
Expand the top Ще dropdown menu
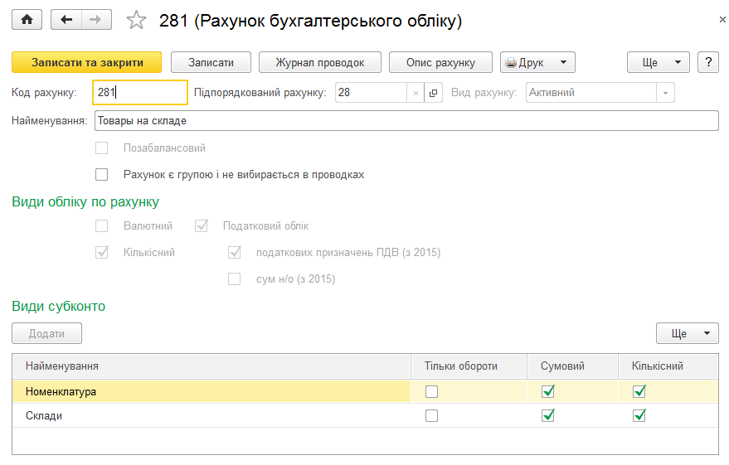[x=659, y=62]
